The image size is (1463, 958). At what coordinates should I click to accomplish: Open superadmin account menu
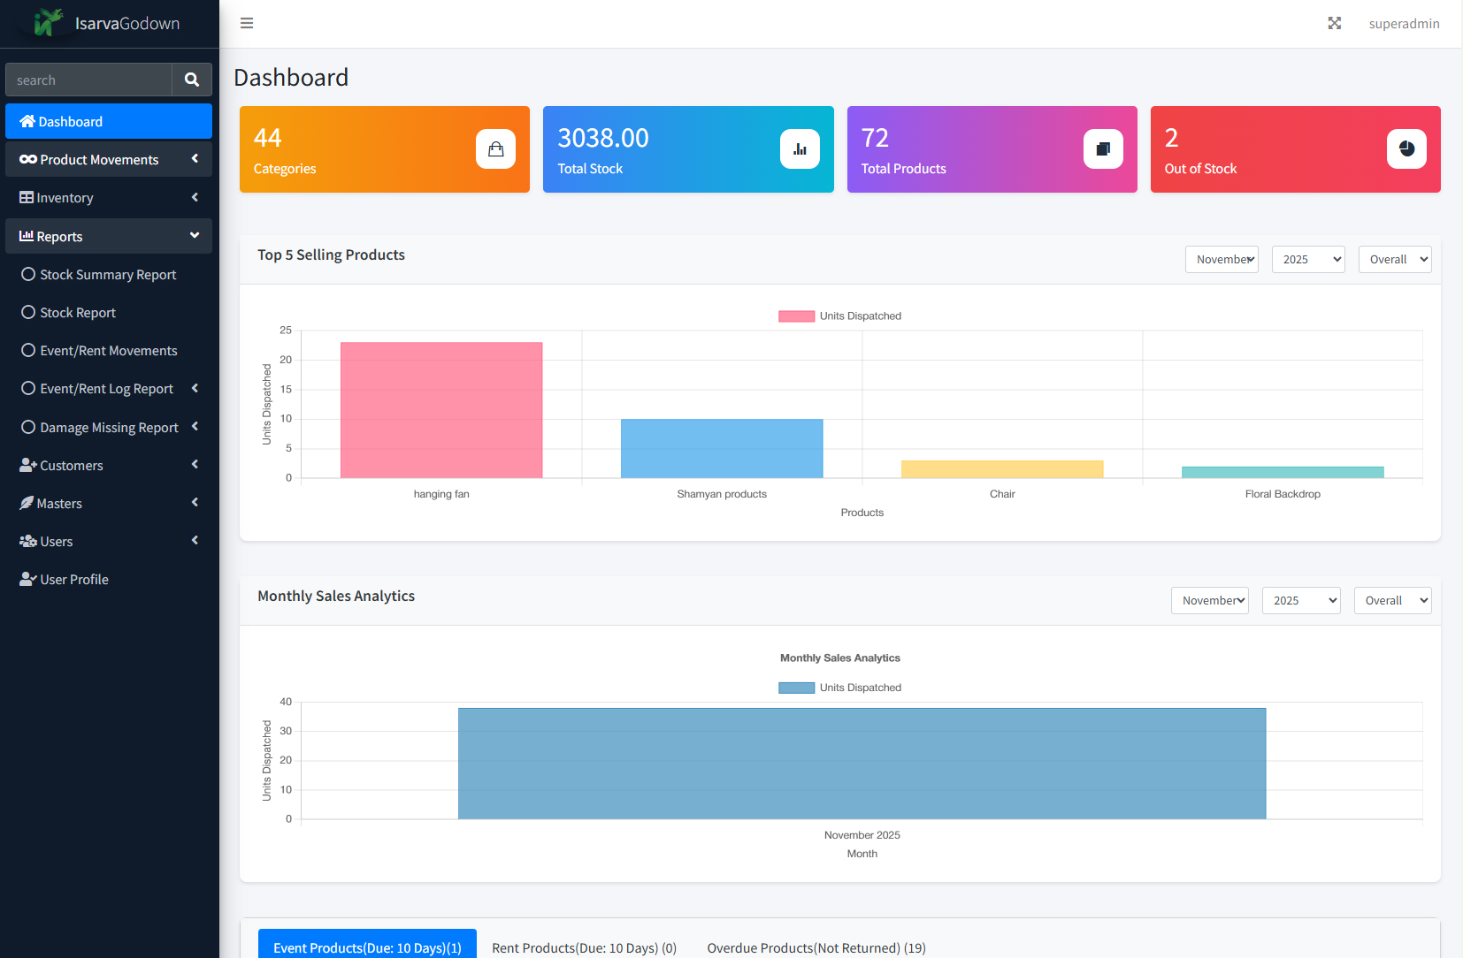pyautogui.click(x=1404, y=24)
